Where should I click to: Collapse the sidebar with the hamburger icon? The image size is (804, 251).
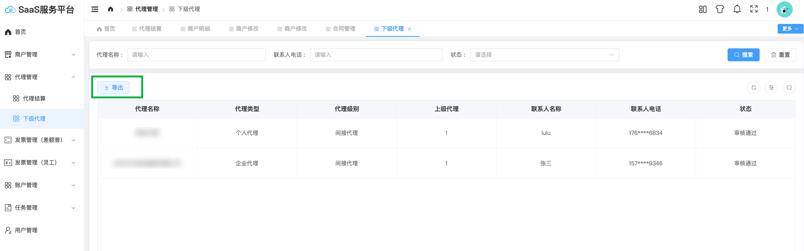point(94,9)
